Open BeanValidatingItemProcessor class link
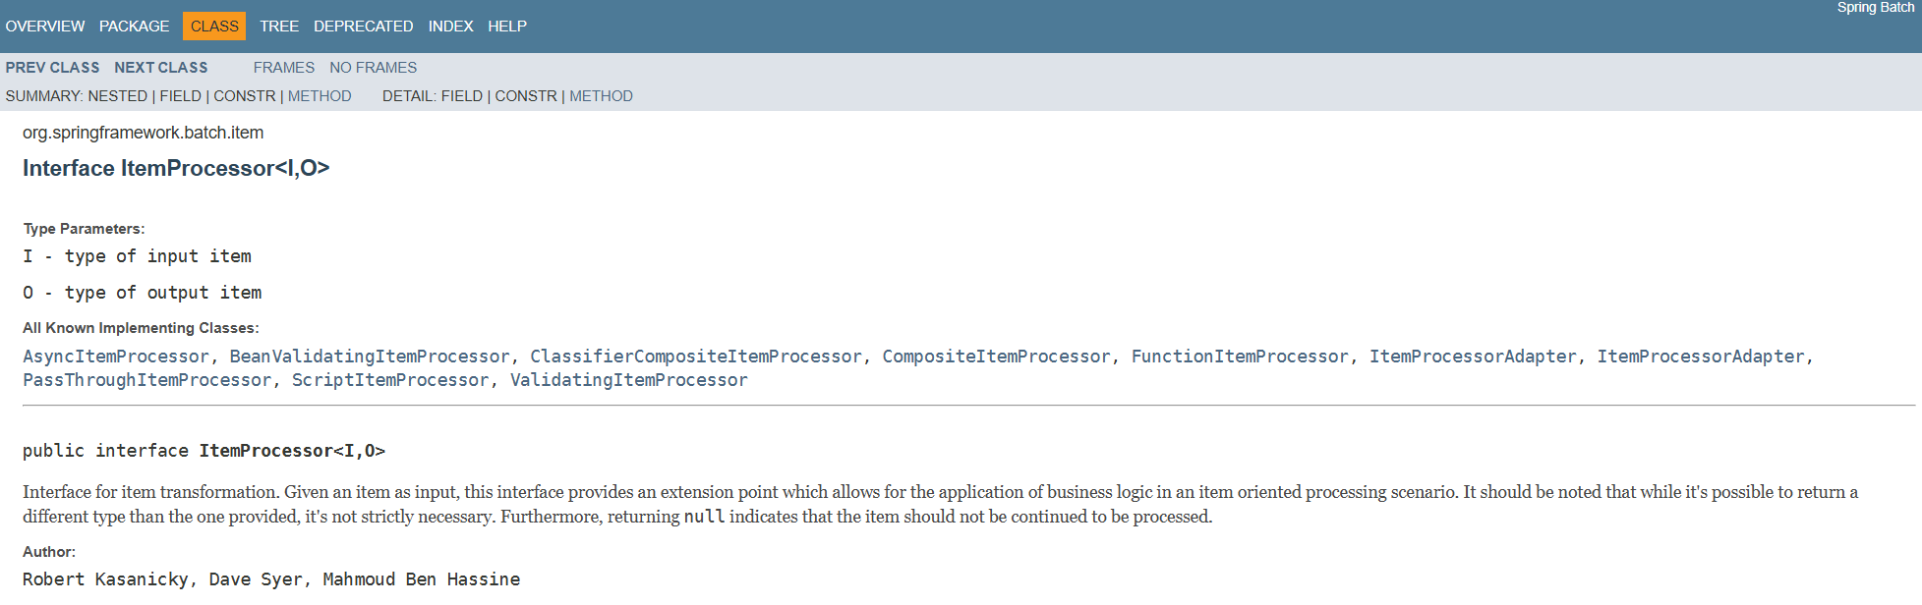Image resolution: width=1922 pixels, height=605 pixels. [370, 357]
